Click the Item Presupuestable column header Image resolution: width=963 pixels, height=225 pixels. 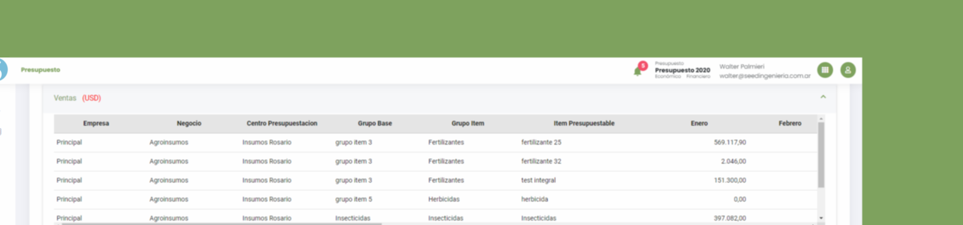584,123
